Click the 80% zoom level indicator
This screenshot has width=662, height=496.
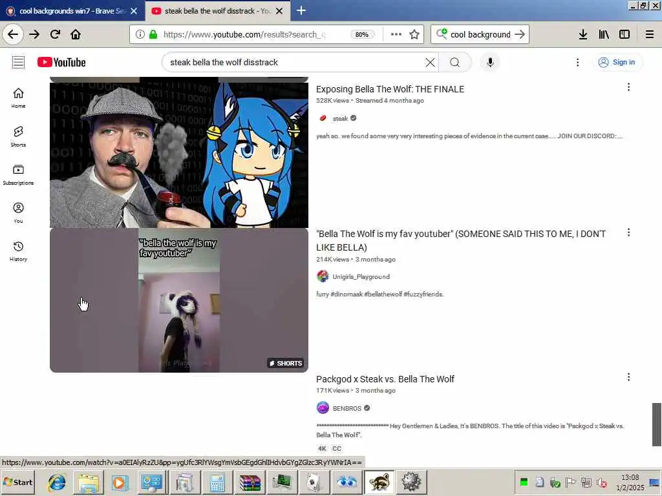coord(362,35)
